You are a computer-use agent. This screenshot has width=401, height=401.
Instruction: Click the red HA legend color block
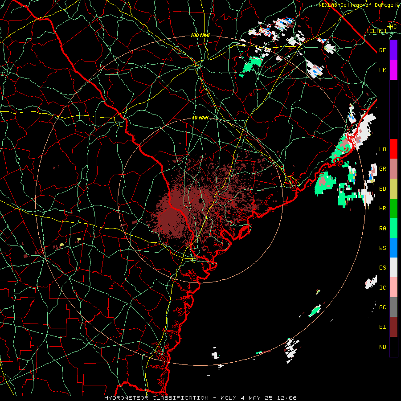pos(393,149)
